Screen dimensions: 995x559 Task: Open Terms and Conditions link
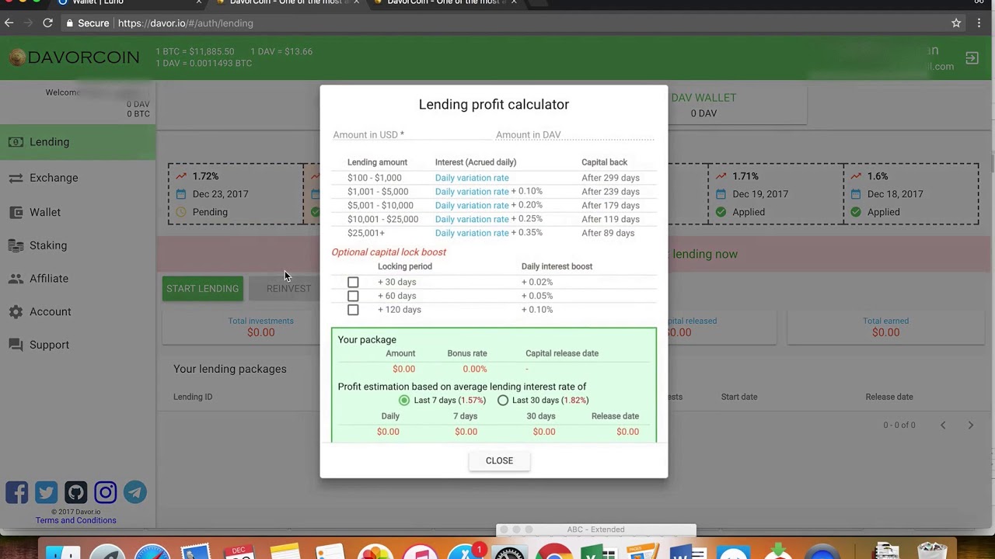[x=75, y=521]
